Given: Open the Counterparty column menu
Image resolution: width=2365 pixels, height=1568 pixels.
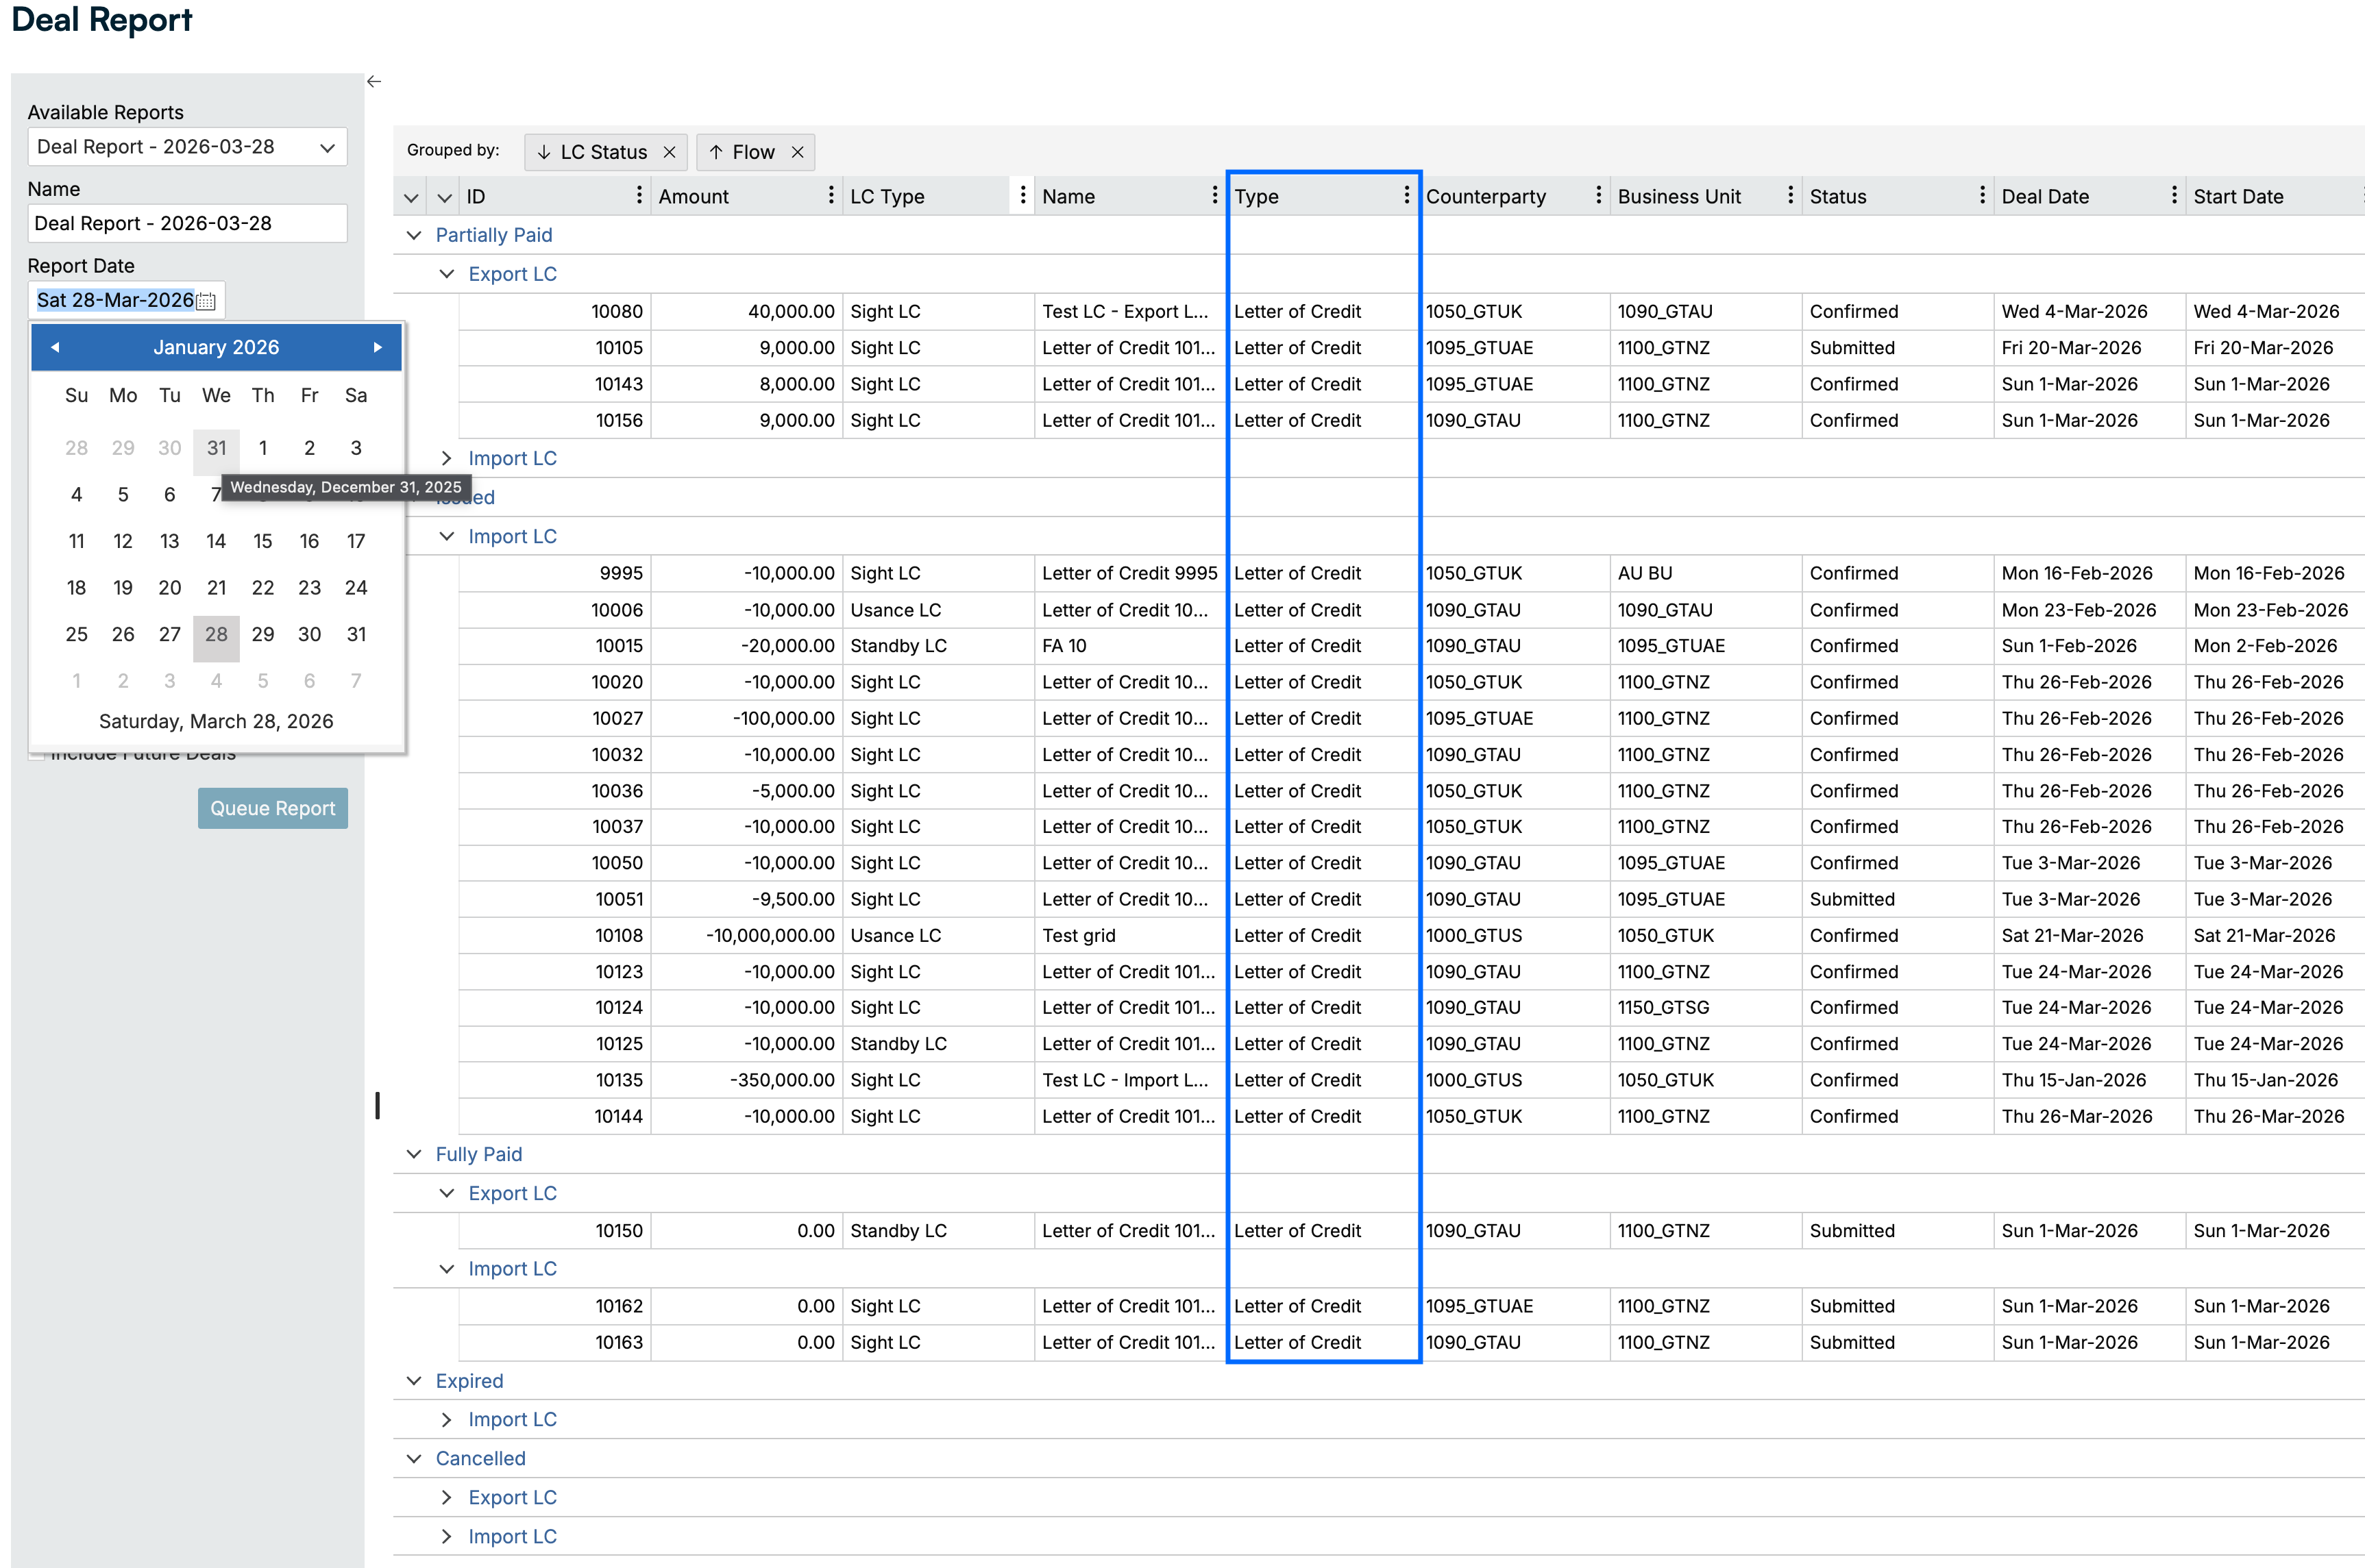Looking at the screenshot, I should pos(1597,195).
